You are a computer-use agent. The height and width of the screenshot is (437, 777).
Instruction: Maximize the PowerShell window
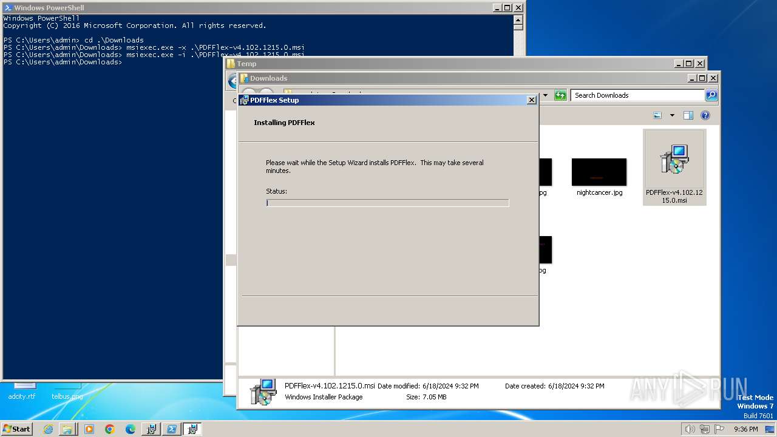507,8
